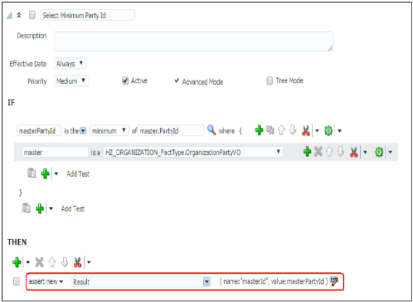Paste test using clipboard icon inside braces
Viewport: 413px width, 302px height.
(32, 173)
